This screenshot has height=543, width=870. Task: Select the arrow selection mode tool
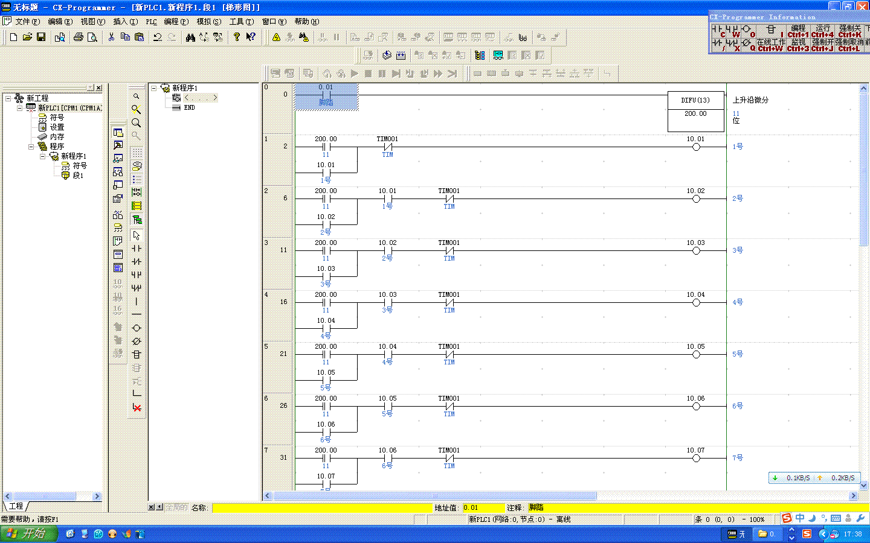tap(137, 235)
